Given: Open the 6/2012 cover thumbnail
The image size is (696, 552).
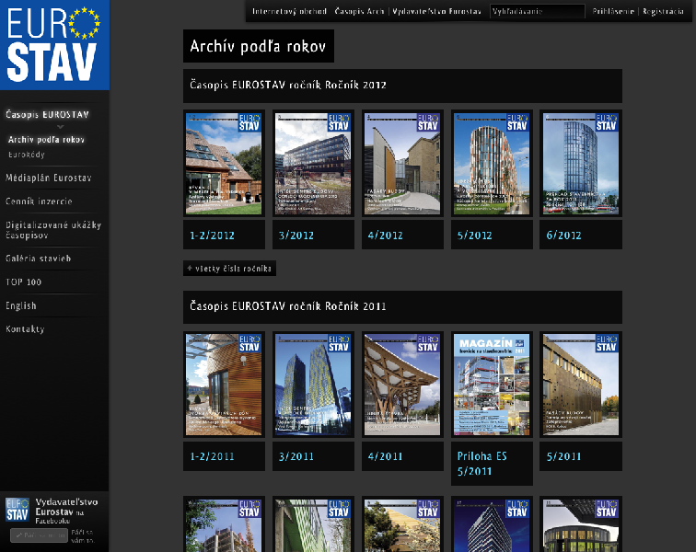Looking at the screenshot, I should (581, 163).
